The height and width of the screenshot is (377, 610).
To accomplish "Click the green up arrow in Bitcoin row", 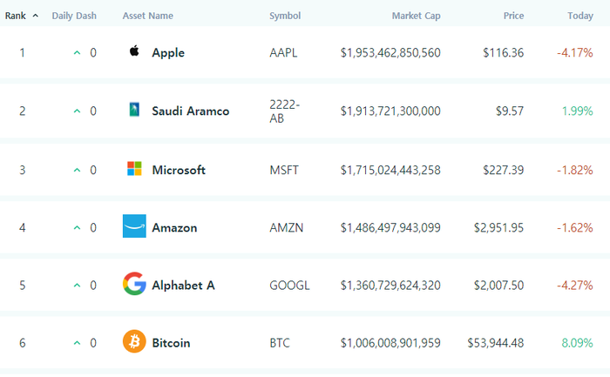I will (x=77, y=343).
